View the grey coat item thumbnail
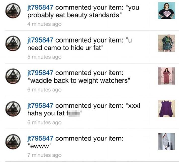Image resolution: width=179 pixels, height=162 pixels. point(166,142)
